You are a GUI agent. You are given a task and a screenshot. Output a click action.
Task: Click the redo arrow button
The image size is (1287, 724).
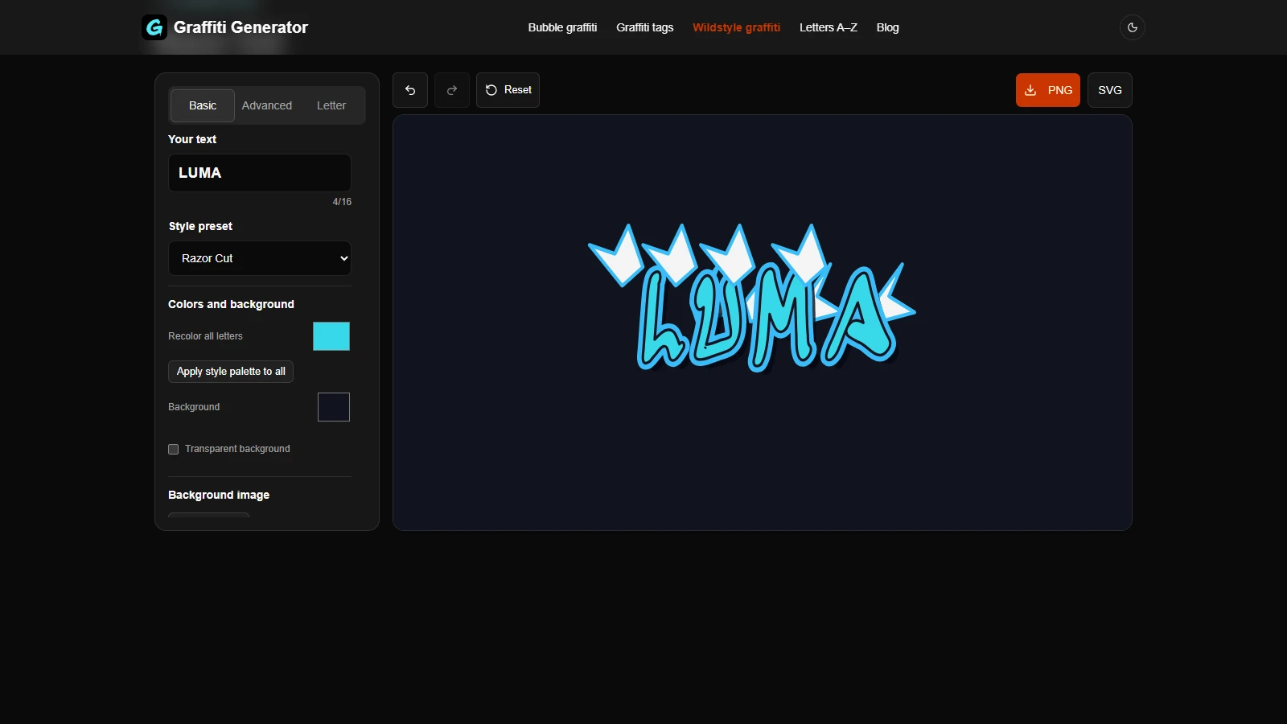tap(452, 90)
